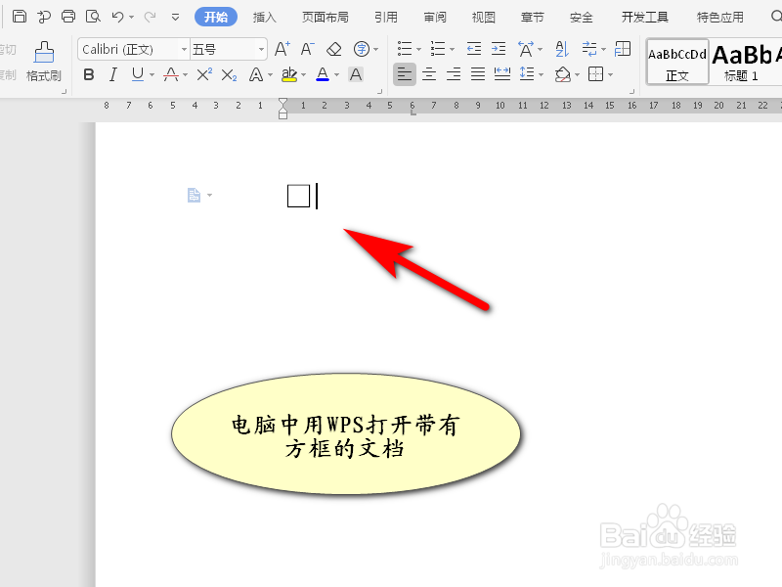Viewport: 782px width, 587px height.
Task: Click the Save icon in quick access toolbar
Action: click(x=19, y=17)
